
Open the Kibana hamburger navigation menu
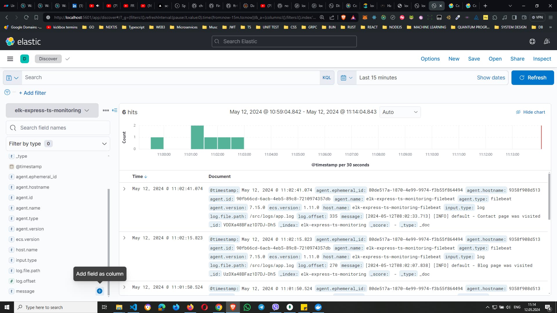pos(10,59)
